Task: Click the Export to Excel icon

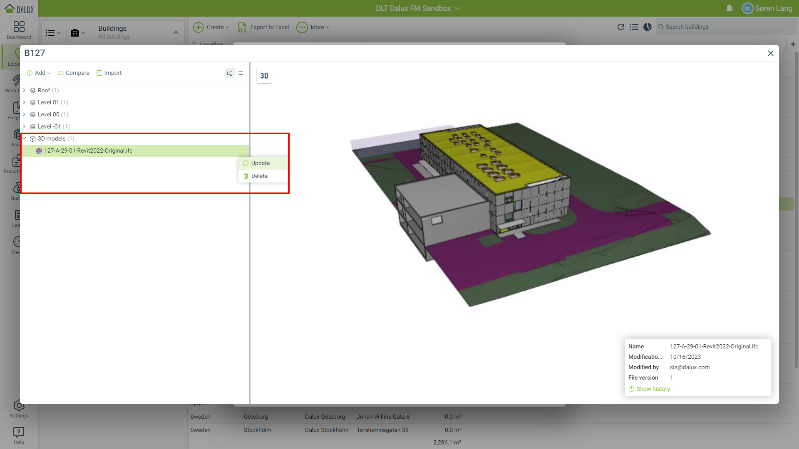Action: tap(242, 27)
